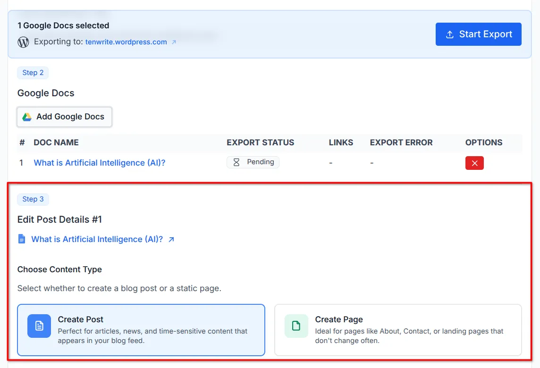Click the red X icon under Options
Image resolution: width=540 pixels, height=368 pixels.
(x=474, y=162)
